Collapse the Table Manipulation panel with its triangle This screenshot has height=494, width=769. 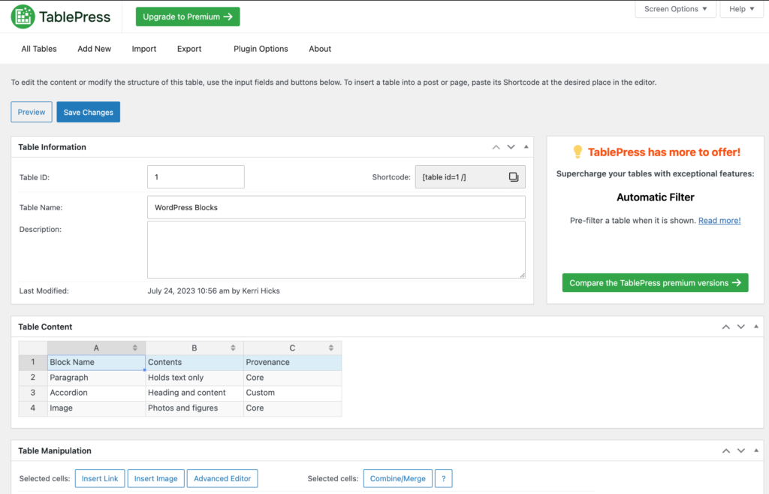[755, 450]
